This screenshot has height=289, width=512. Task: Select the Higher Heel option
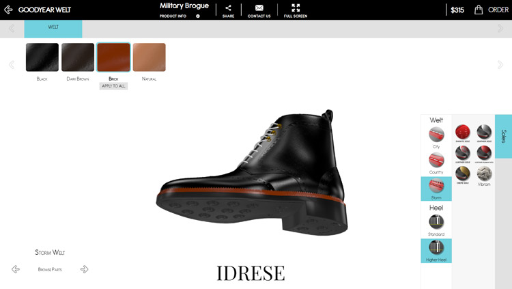(436, 251)
